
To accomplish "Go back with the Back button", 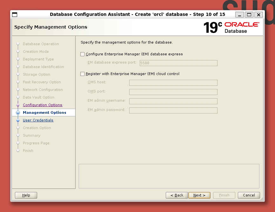I will (x=177, y=195).
